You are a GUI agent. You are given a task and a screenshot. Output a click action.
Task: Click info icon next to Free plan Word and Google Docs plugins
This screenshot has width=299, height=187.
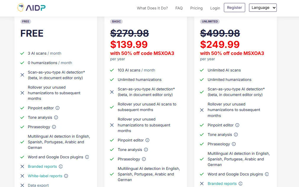(87, 157)
